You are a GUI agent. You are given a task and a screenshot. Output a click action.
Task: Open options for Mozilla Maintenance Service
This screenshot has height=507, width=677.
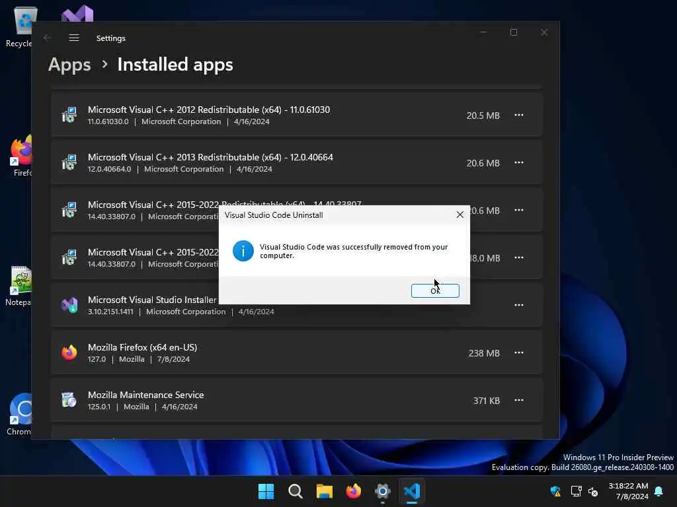coord(518,400)
